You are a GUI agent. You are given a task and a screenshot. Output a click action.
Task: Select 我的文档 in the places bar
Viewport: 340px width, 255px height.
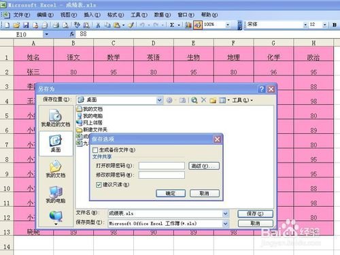pyautogui.click(x=56, y=169)
